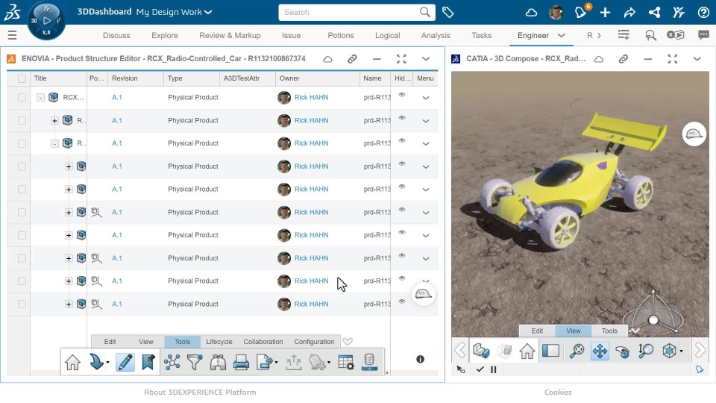
Task: Click the Home icon in ENOVIA toolbar
Action: [72, 362]
